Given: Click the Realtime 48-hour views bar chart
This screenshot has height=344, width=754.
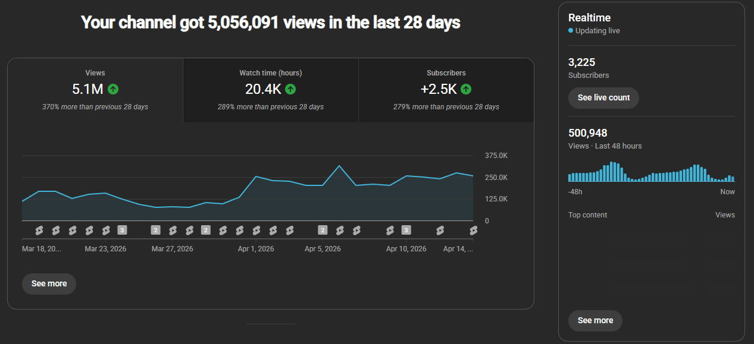Looking at the screenshot, I should point(651,172).
